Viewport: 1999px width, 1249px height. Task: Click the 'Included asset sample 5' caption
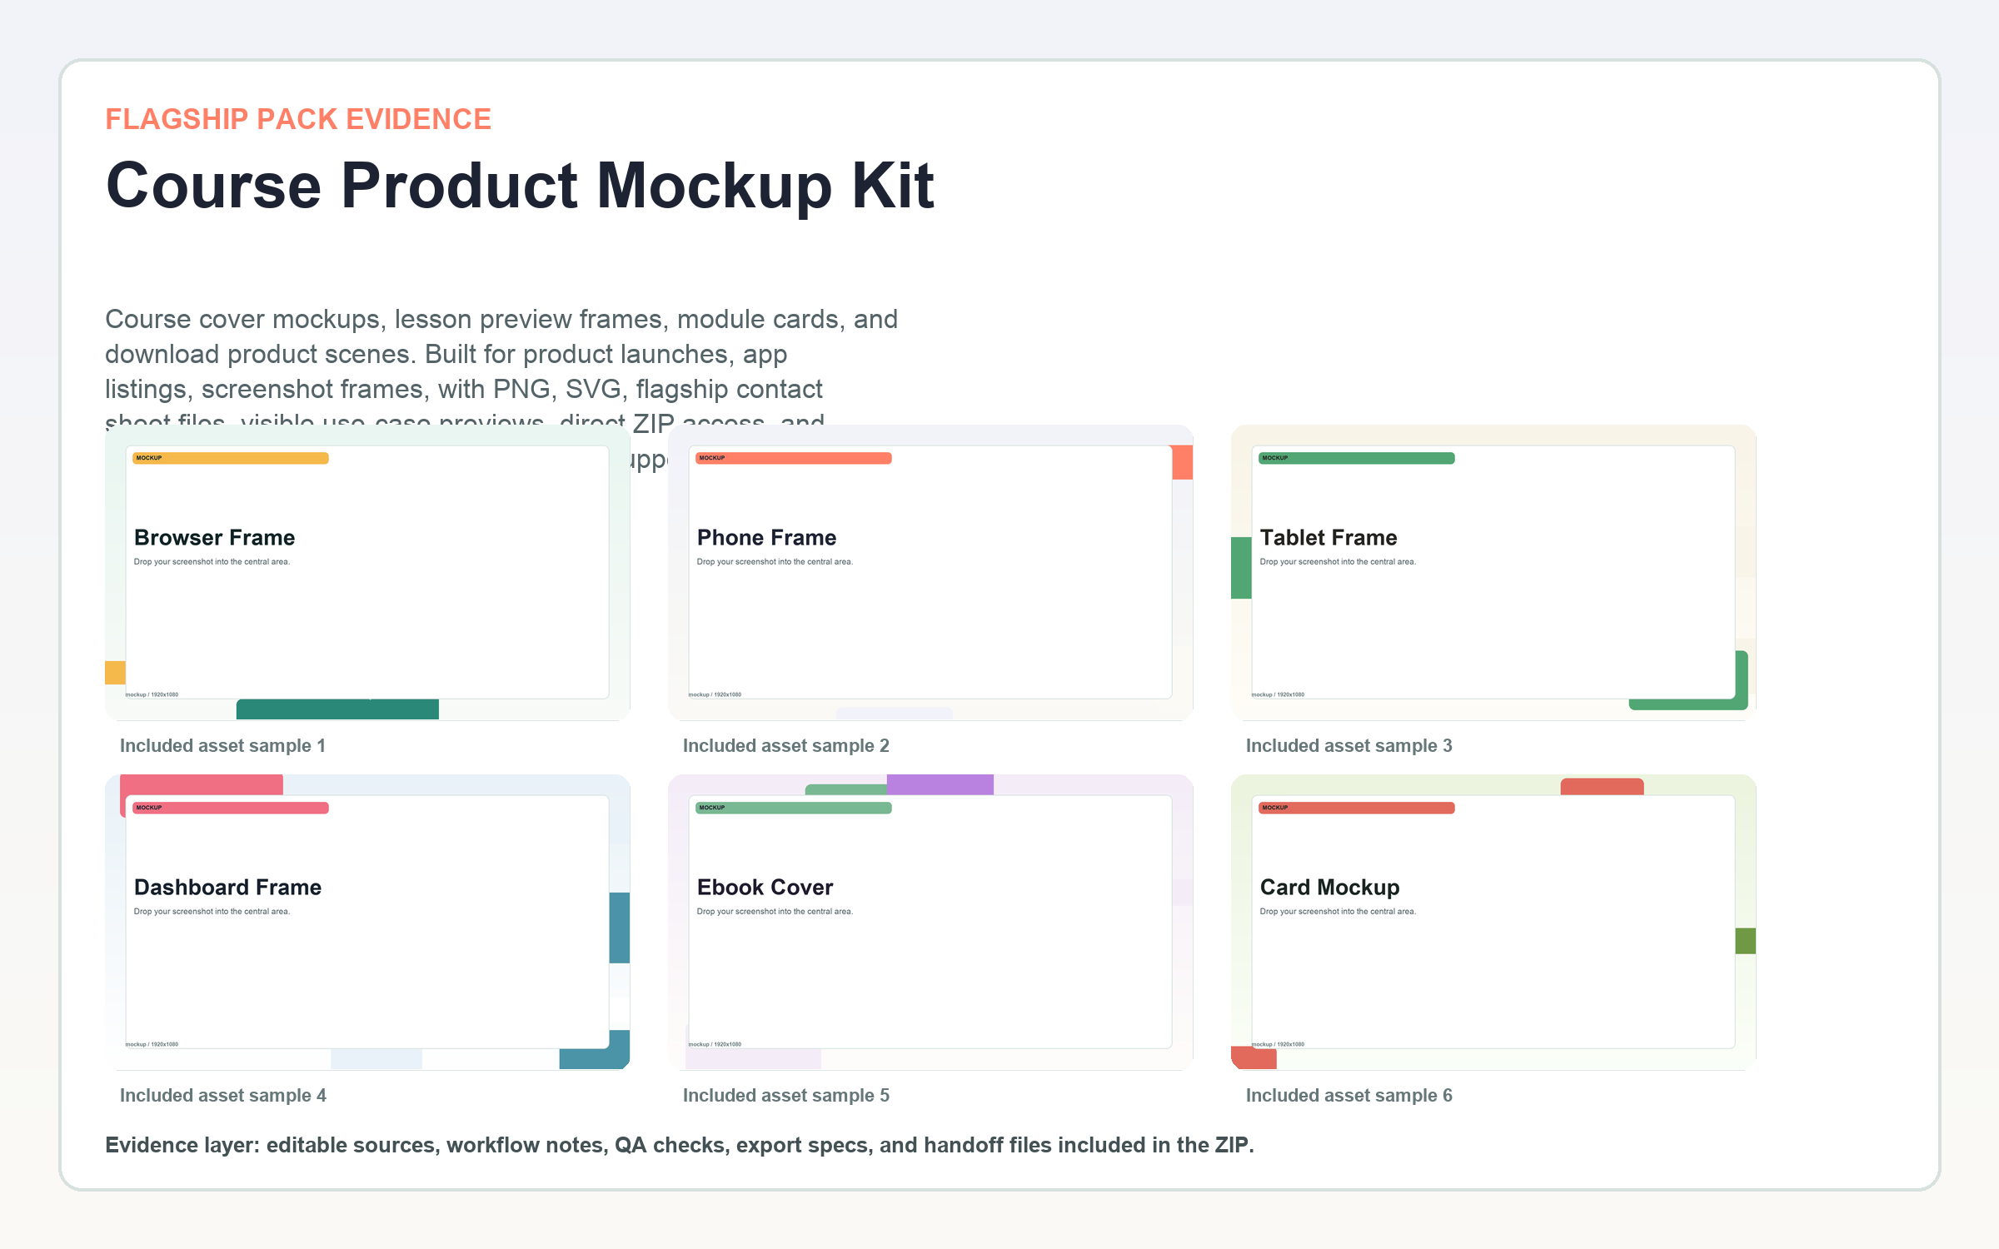(x=785, y=1095)
